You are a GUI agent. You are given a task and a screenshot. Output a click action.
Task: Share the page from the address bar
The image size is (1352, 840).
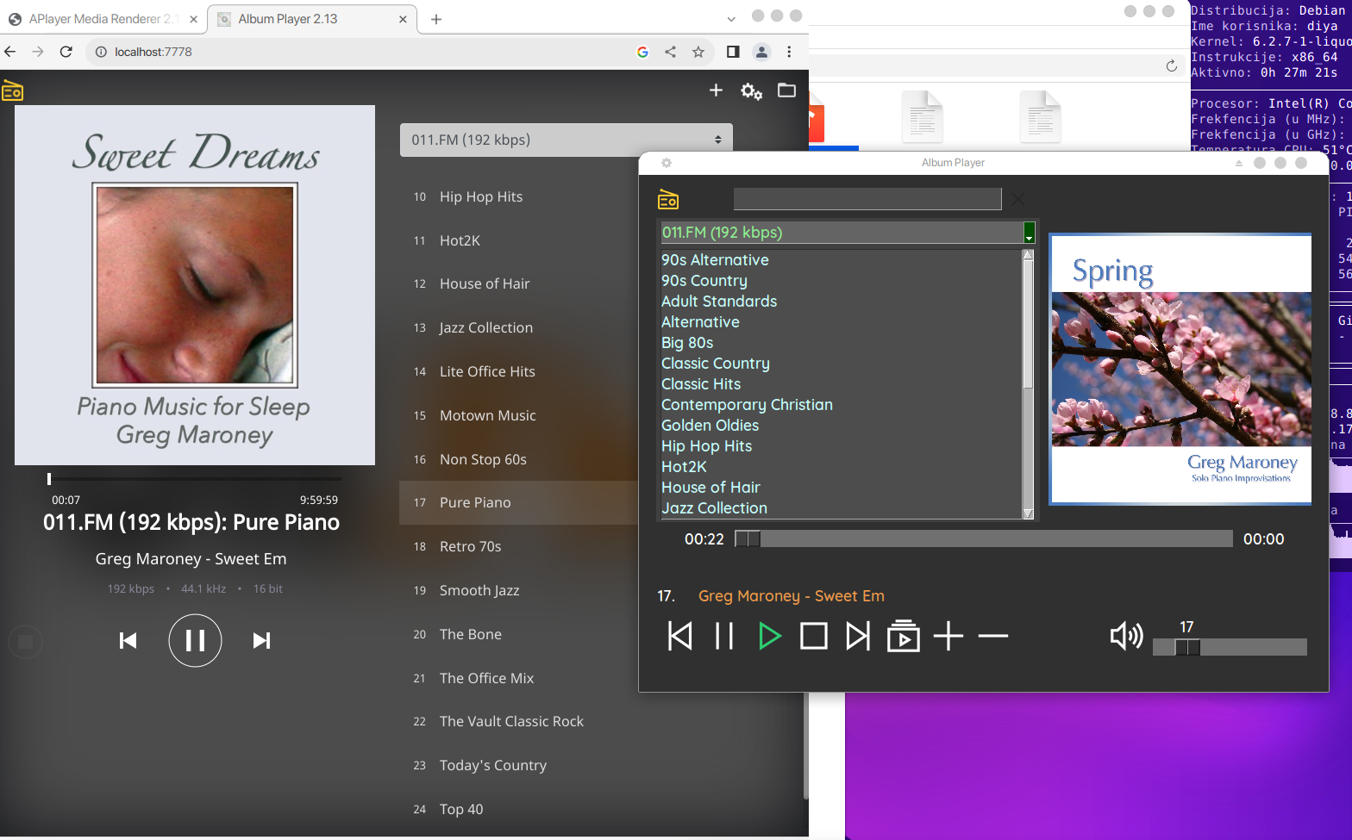pos(670,52)
